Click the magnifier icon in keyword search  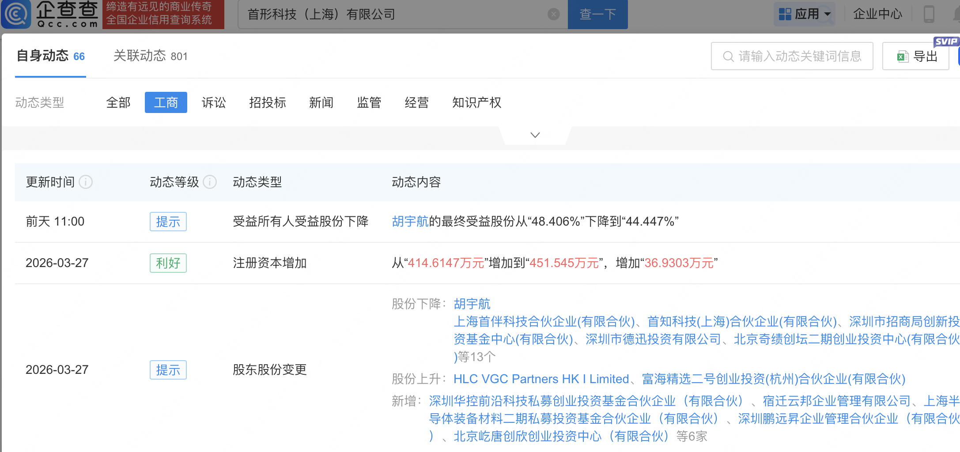728,56
